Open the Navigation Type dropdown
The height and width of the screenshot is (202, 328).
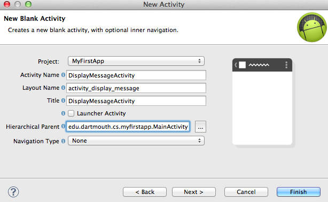(136, 141)
